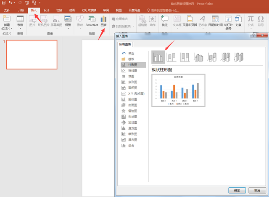Click the Undo arrow icon
Viewport: 269px width, 197px height.
pyautogui.click(x=11, y=3)
